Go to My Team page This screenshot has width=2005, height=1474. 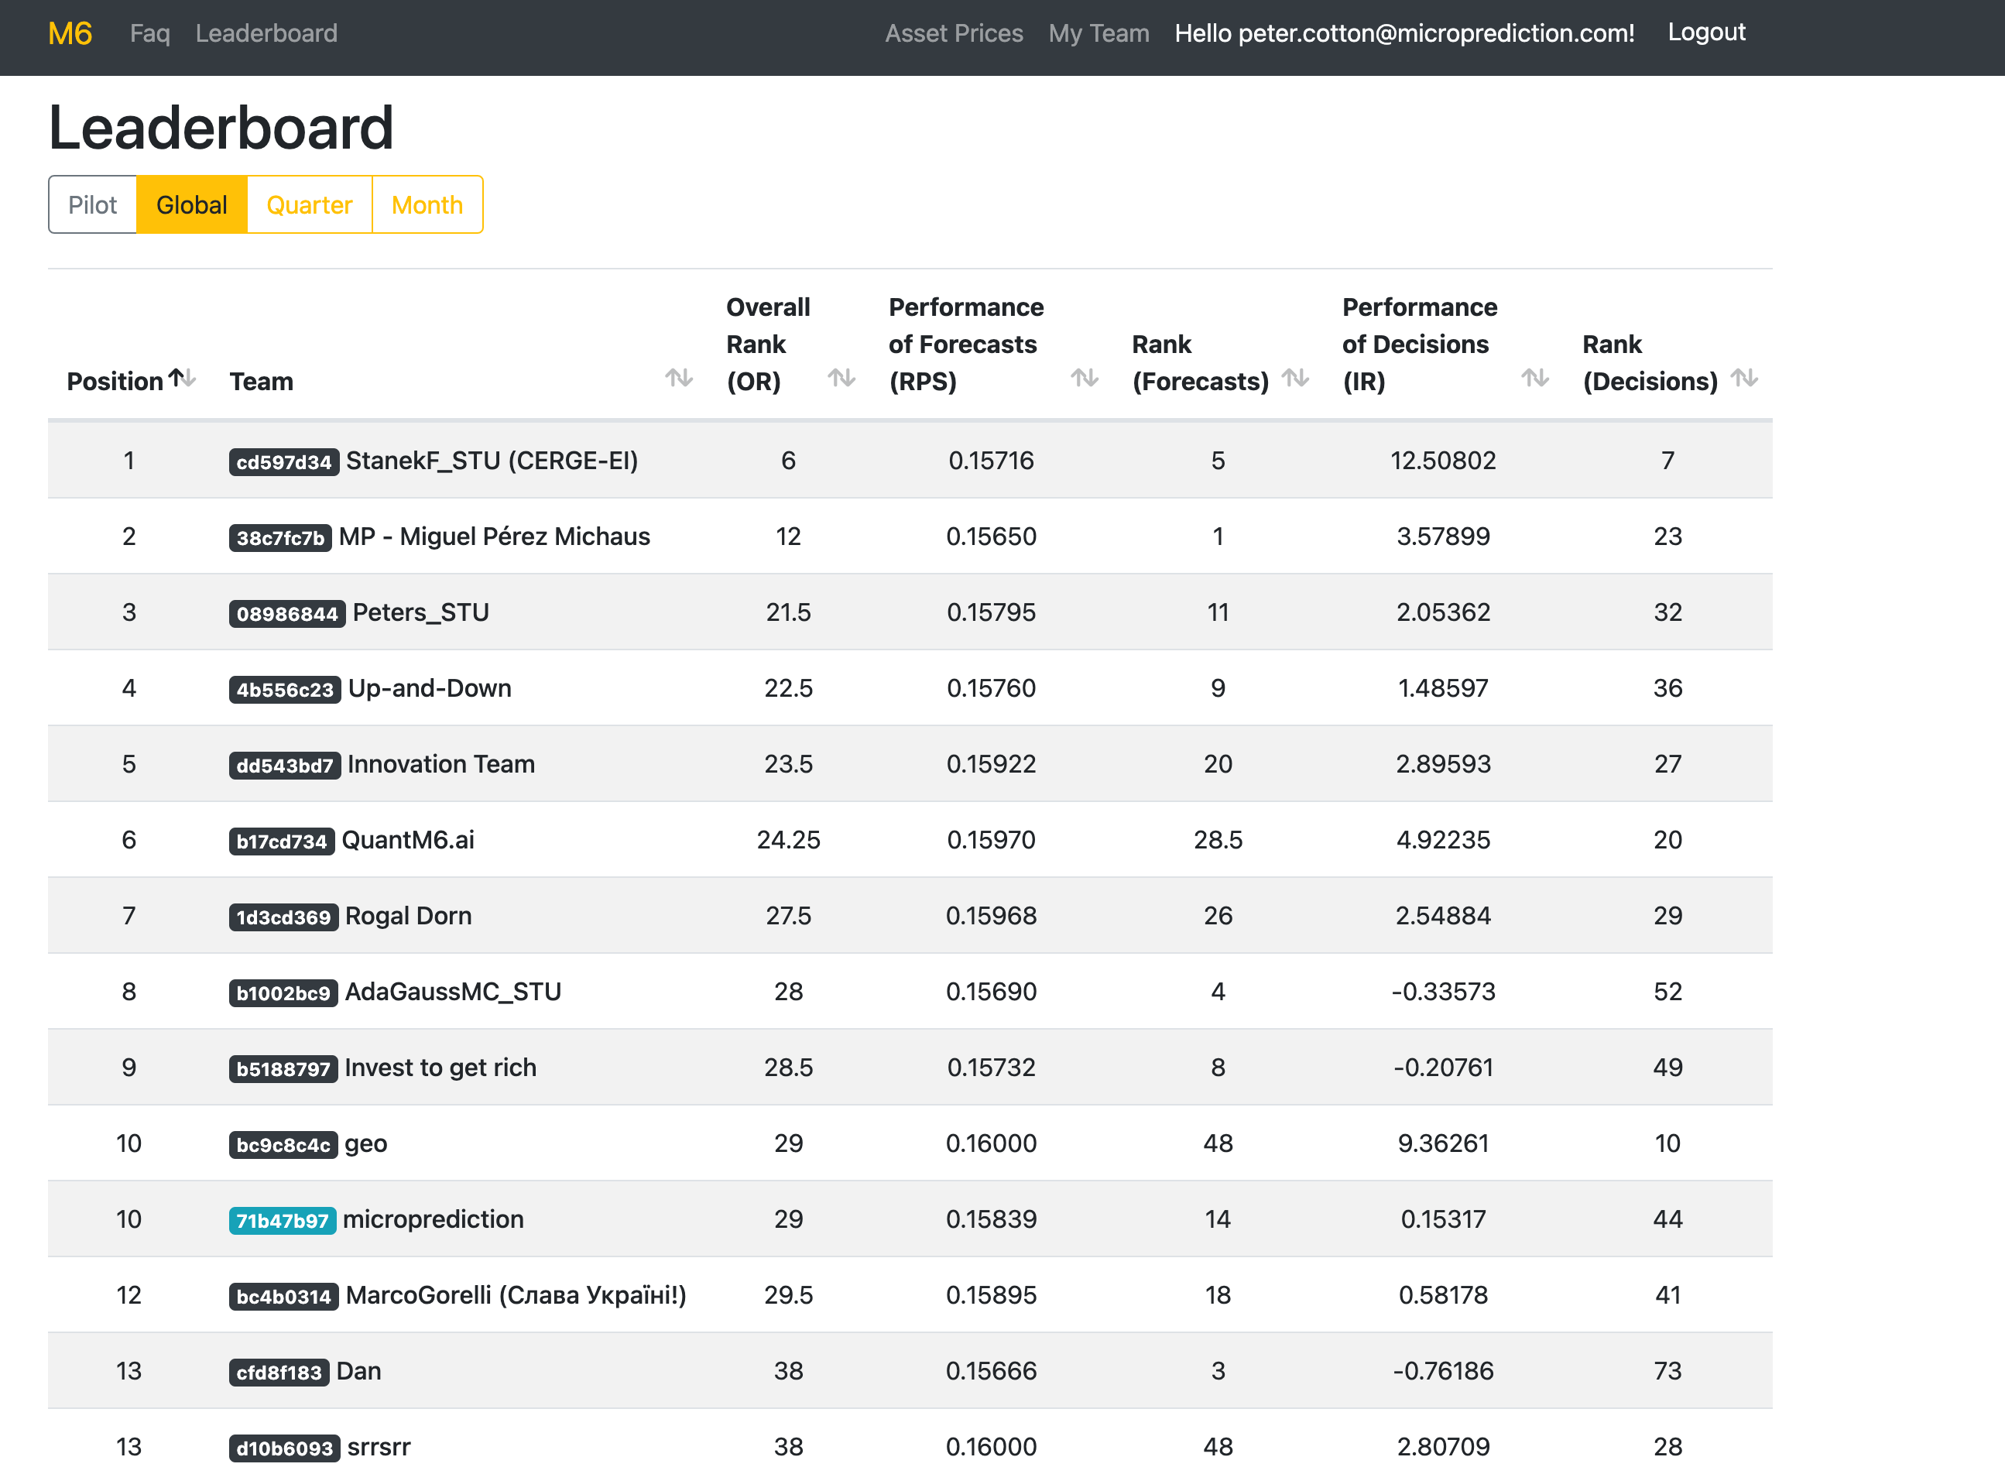(x=1098, y=34)
